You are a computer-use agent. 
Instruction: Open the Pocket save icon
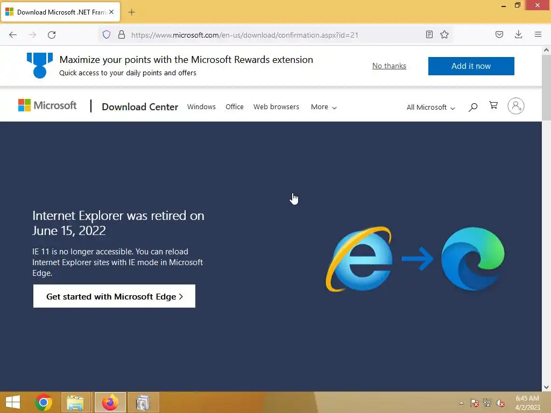click(499, 34)
